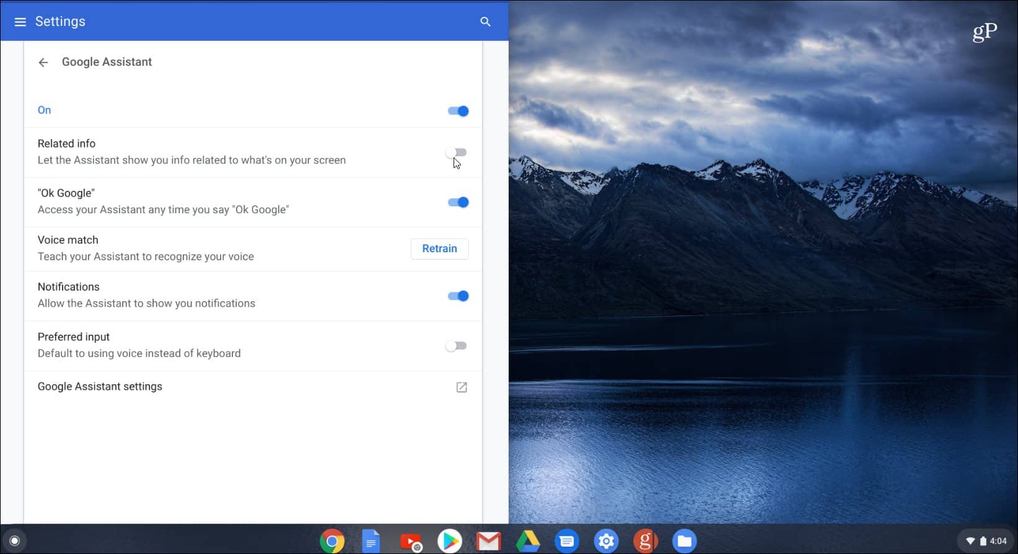Turn off Assistant Notifications toggle
This screenshot has width=1018, height=554.
coord(458,296)
